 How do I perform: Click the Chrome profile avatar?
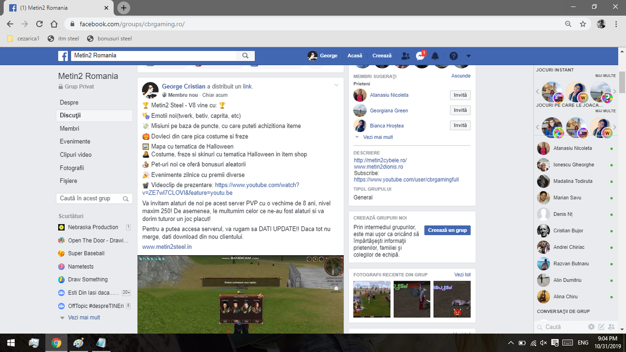(602, 24)
